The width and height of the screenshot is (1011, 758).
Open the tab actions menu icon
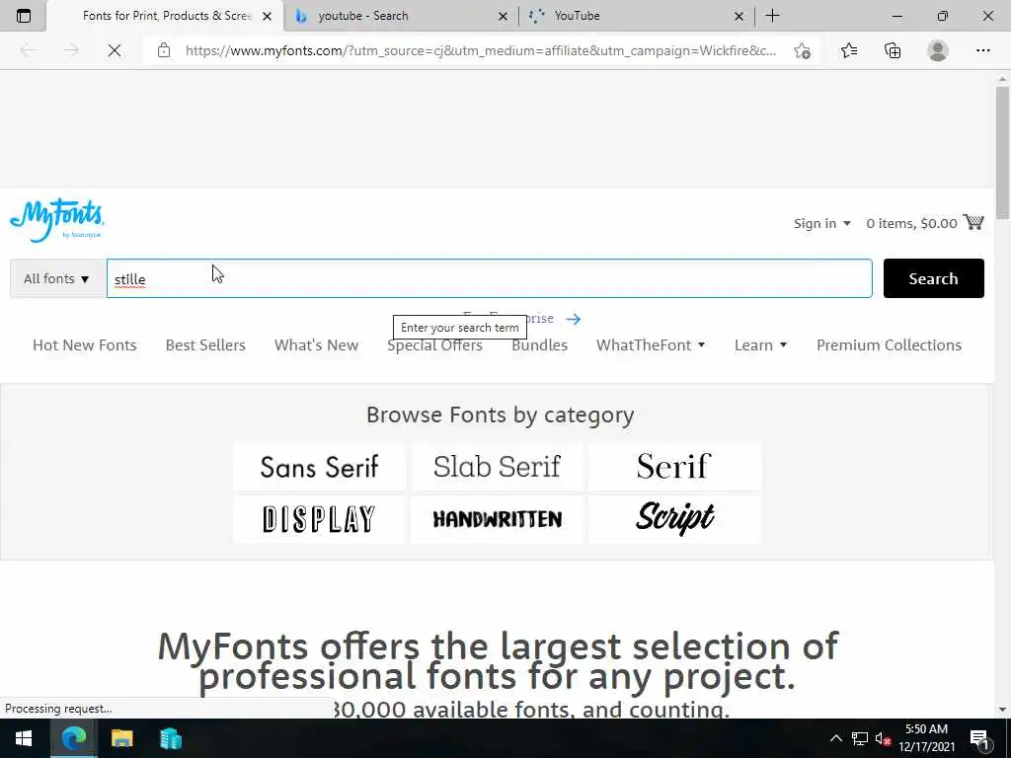pyautogui.click(x=24, y=16)
